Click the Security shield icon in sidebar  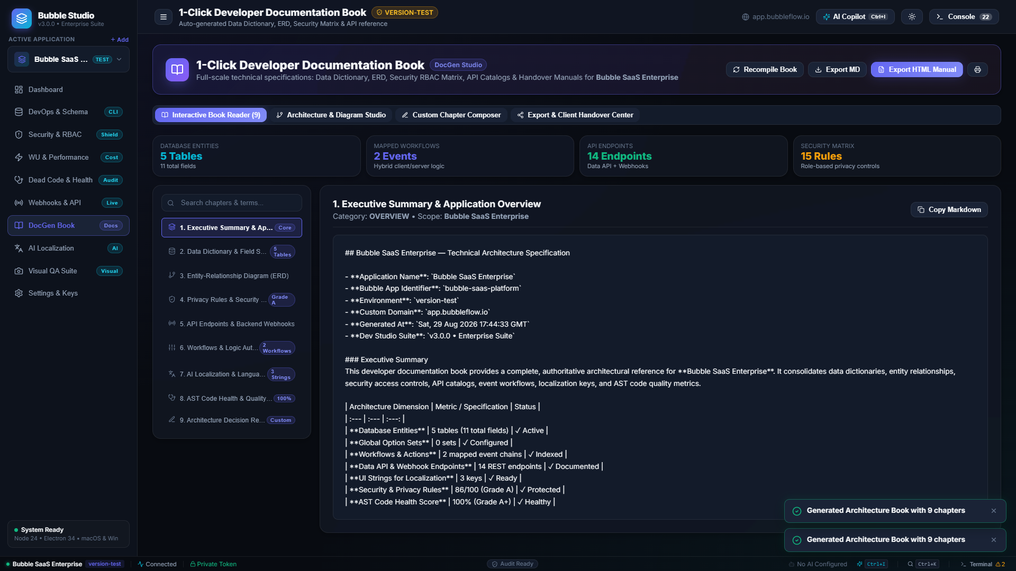click(x=19, y=135)
